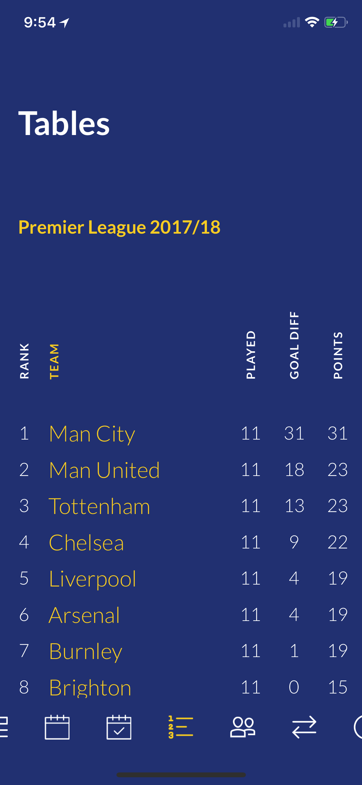Image resolution: width=362 pixels, height=785 pixels.
Task: Open the players icon with two people
Action: (242, 727)
